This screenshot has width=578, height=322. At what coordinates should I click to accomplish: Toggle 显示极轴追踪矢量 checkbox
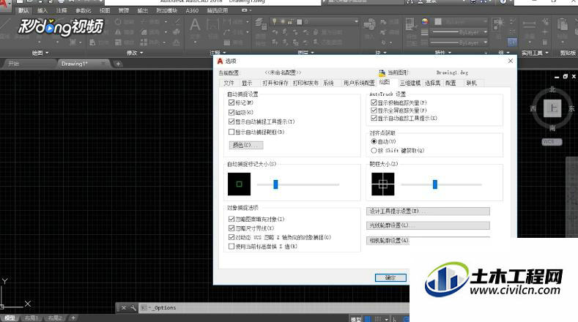(x=374, y=102)
